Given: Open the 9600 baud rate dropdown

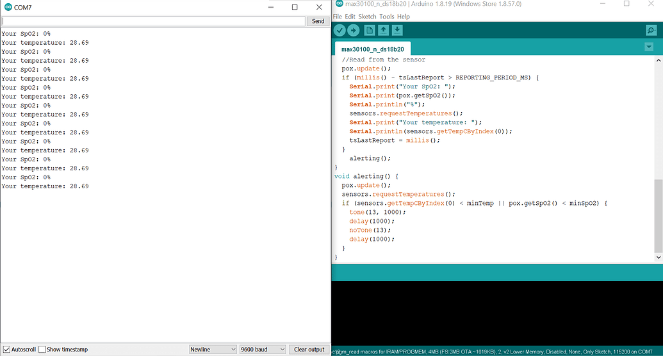Looking at the screenshot, I should 263,349.
